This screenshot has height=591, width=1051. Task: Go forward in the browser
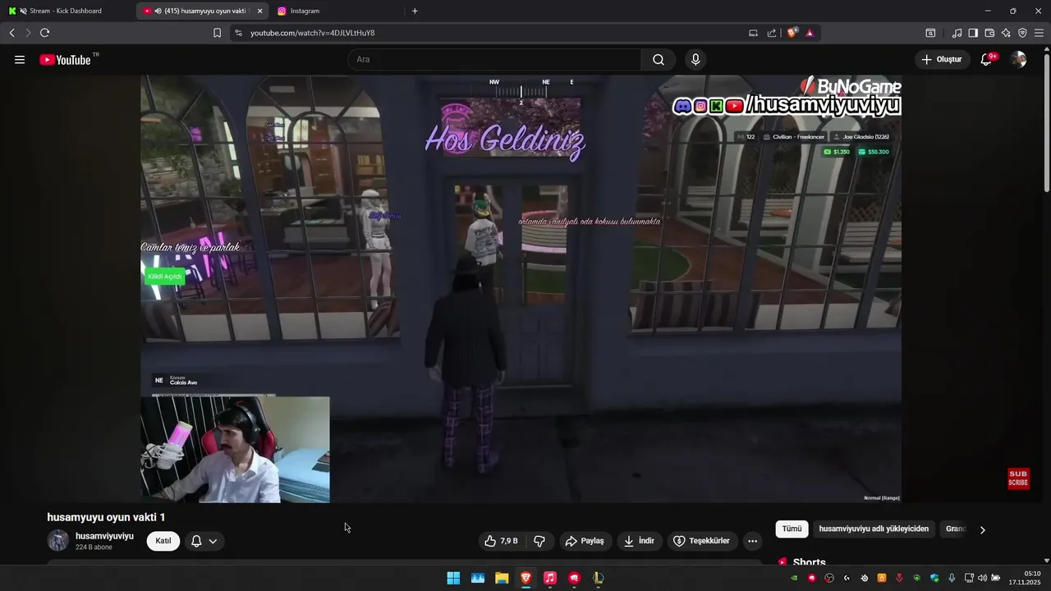(x=28, y=33)
